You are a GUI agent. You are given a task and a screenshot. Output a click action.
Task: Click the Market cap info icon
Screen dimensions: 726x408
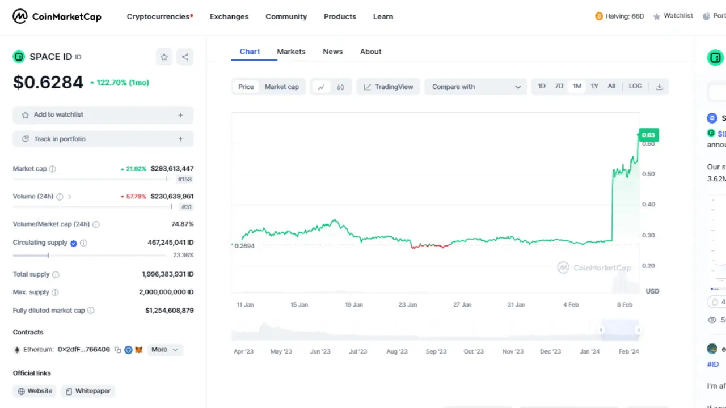[x=53, y=169]
